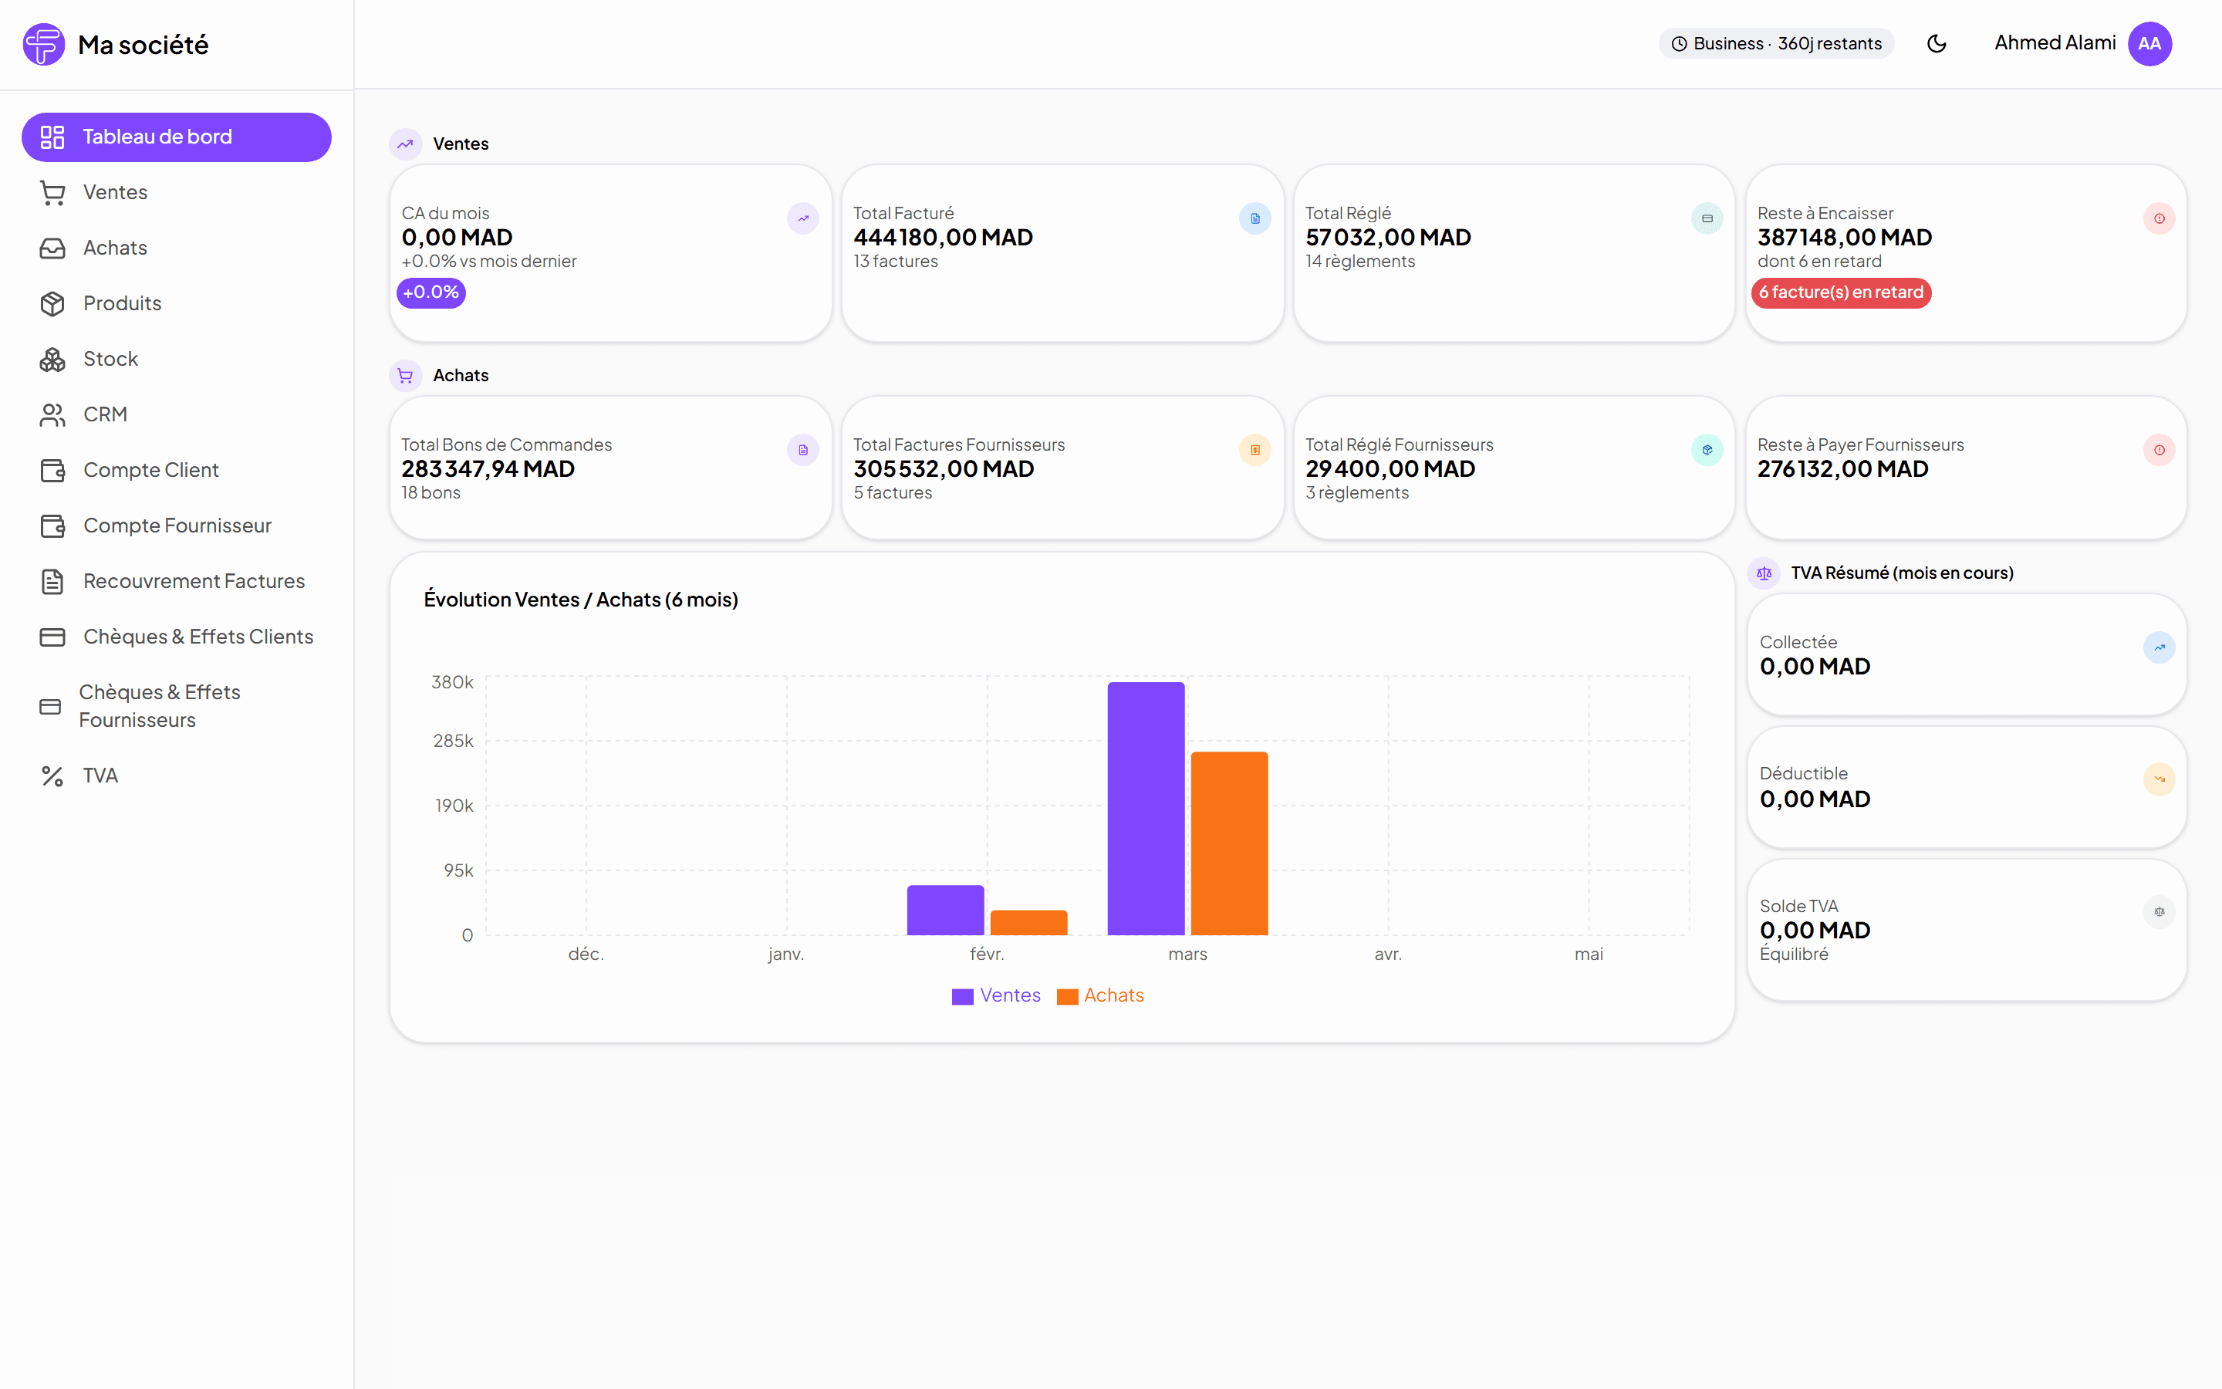Click the stacked boxes icon beside Stock
This screenshot has height=1389, width=2222.
click(x=52, y=359)
